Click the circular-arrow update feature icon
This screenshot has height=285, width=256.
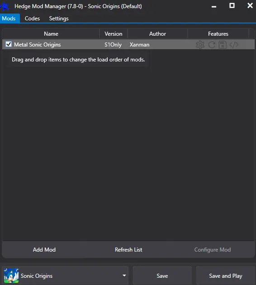tap(212, 45)
